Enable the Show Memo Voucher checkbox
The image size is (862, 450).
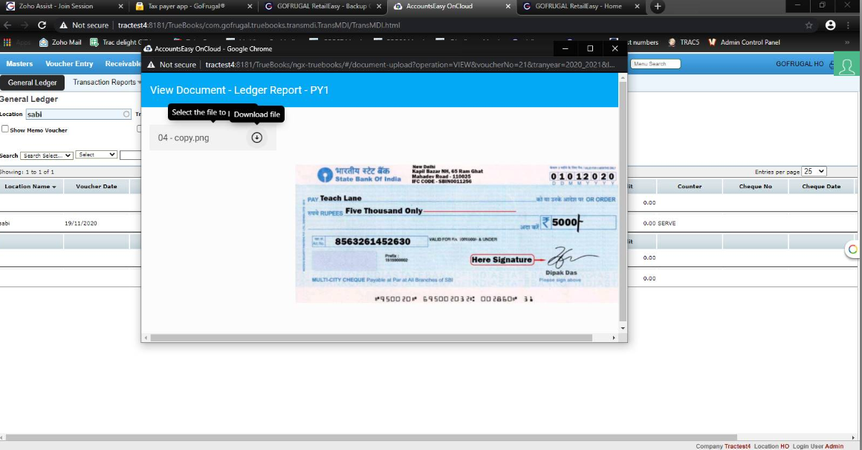click(5, 129)
